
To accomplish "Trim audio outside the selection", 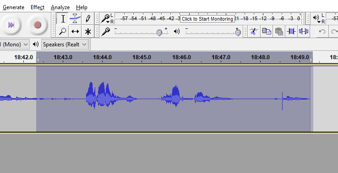I will tap(291, 32).
